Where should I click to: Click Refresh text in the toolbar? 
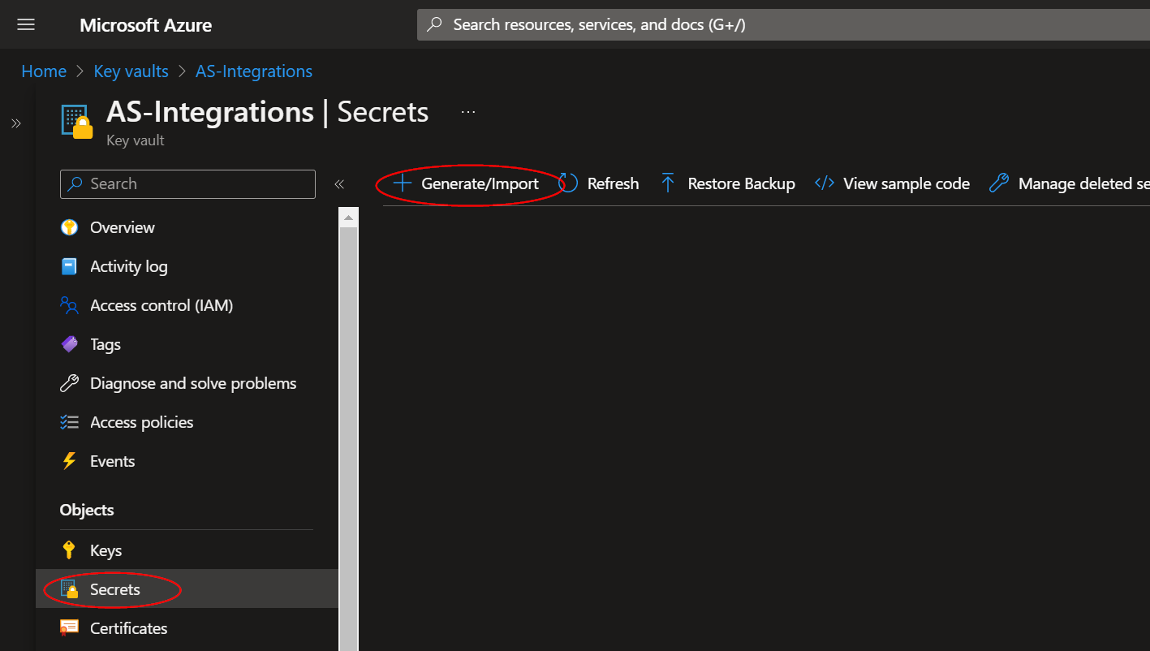[x=613, y=184]
